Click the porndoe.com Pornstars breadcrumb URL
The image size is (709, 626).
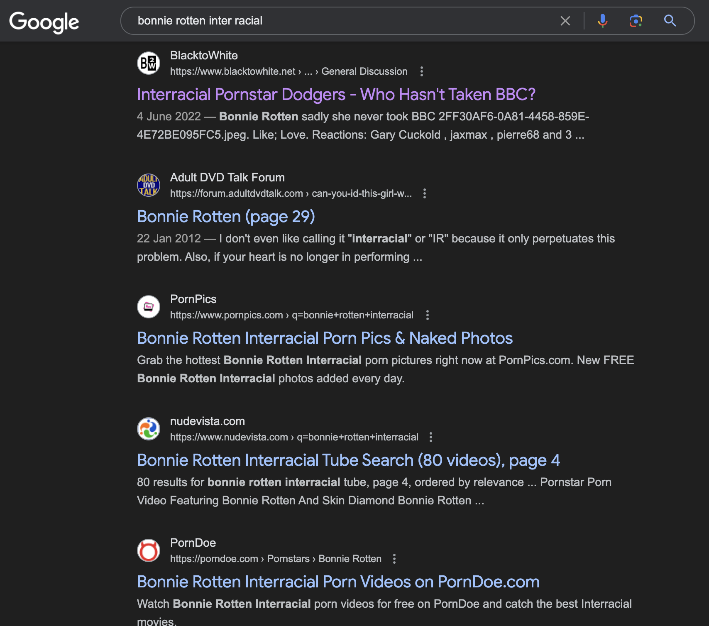click(276, 559)
